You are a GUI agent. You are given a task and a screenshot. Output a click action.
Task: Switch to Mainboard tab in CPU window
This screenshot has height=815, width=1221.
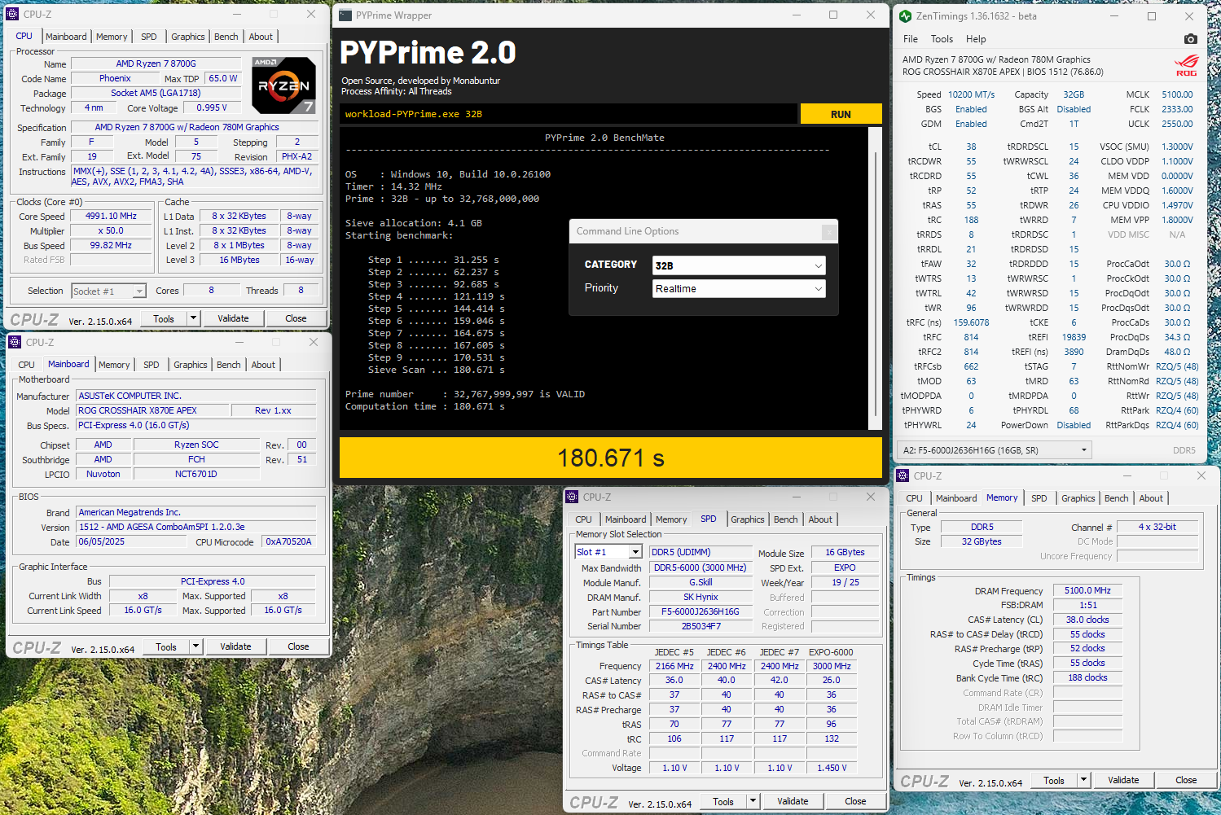pyautogui.click(x=66, y=37)
